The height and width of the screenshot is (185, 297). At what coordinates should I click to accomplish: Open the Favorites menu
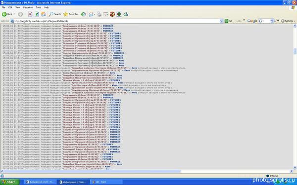[x=28, y=7]
